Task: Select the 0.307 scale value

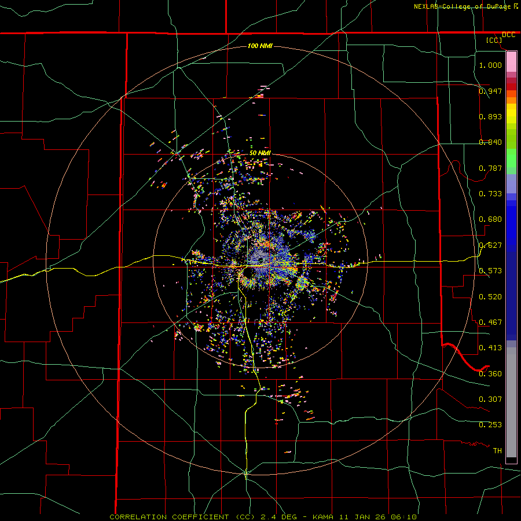Action: (x=490, y=399)
